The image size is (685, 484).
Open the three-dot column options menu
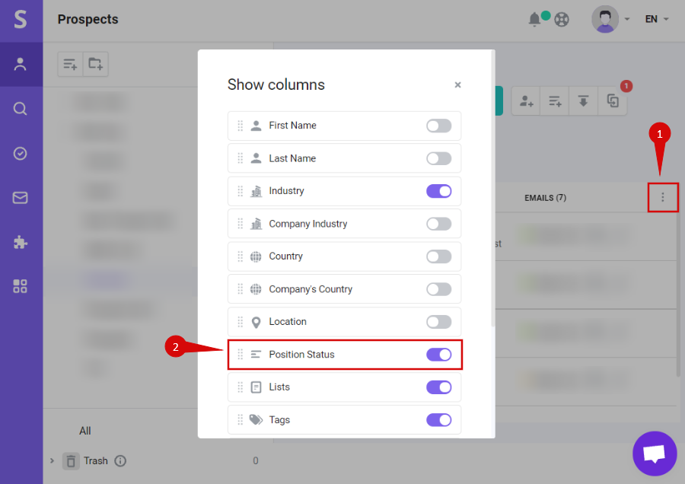tap(663, 197)
